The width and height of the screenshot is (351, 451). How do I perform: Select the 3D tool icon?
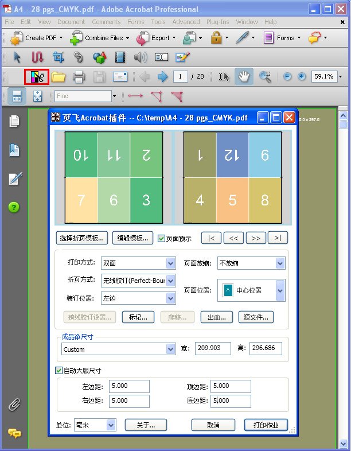[x=99, y=57]
